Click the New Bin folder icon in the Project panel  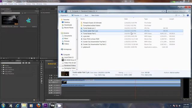pos(32,58)
